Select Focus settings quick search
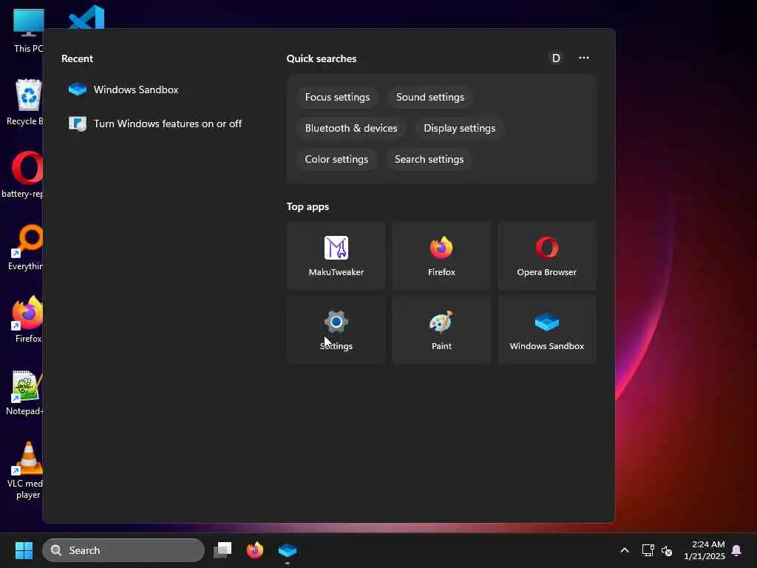This screenshot has height=568, width=757. click(337, 97)
